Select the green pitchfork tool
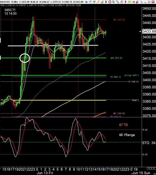The height and width of the screenshot is (175, 156). (x=94, y=2)
